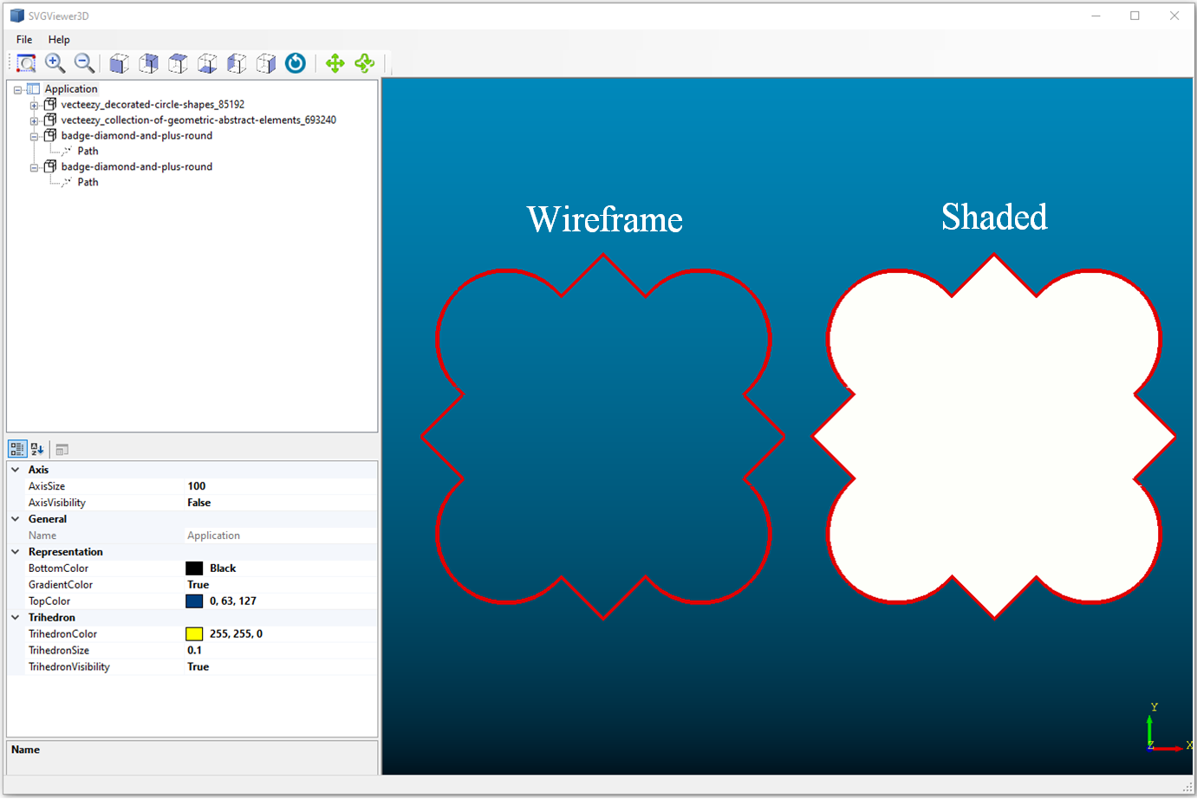Click the AxisVisibility False value
The width and height of the screenshot is (1197, 799).
[198, 503]
